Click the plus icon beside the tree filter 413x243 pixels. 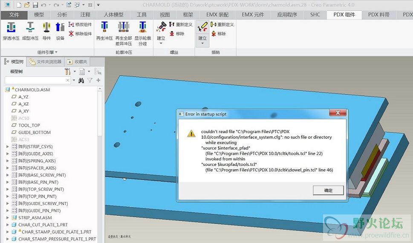pyautogui.click(x=98, y=81)
